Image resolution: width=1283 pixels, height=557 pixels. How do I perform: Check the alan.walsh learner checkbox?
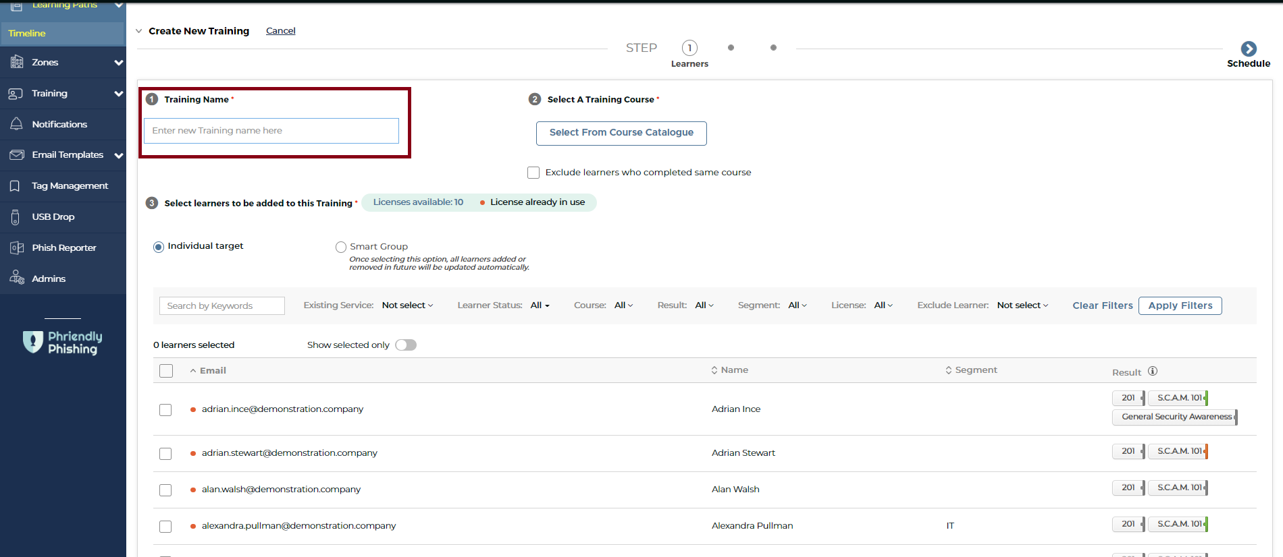165,490
